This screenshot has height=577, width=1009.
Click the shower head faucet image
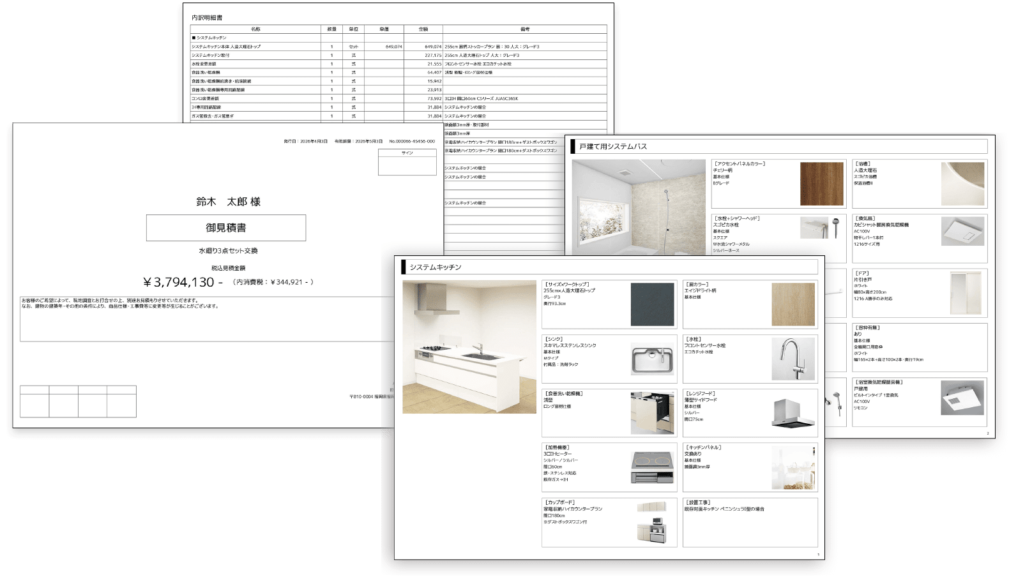(822, 228)
